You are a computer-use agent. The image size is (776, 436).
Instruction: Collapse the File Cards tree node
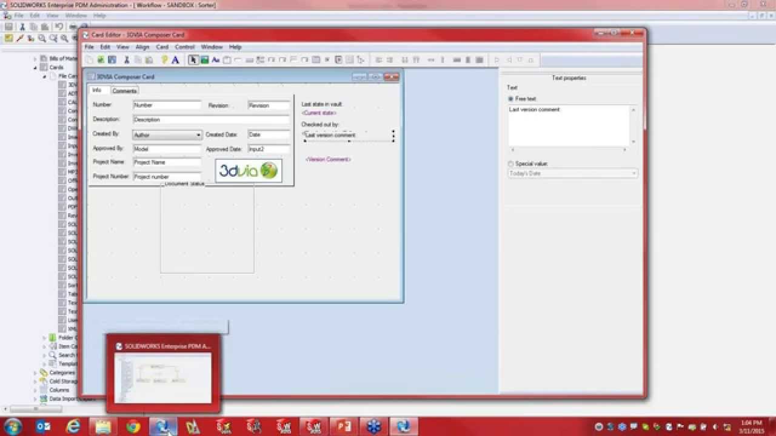tap(44, 77)
